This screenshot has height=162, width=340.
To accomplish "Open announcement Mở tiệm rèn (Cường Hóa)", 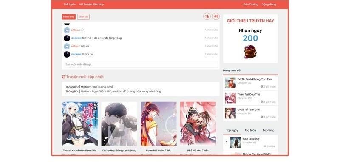I will point(89,87).
